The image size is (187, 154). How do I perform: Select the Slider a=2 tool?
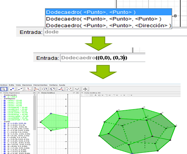click(x=77, y=89)
